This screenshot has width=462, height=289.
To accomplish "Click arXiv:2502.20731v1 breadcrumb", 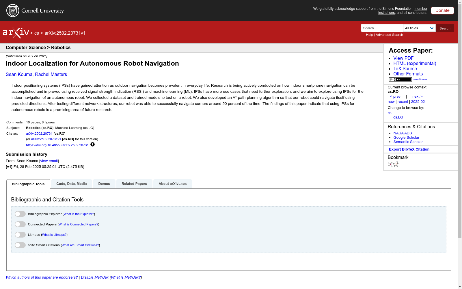I will pyautogui.click(x=65, y=33).
